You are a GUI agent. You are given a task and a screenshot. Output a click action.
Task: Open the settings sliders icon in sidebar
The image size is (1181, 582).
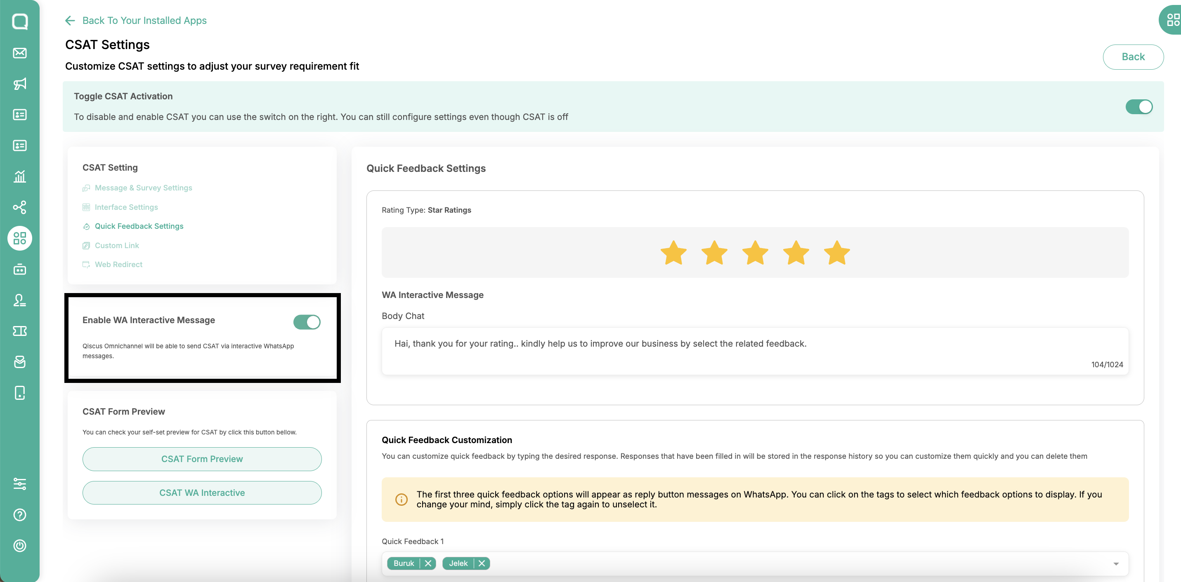(20, 483)
